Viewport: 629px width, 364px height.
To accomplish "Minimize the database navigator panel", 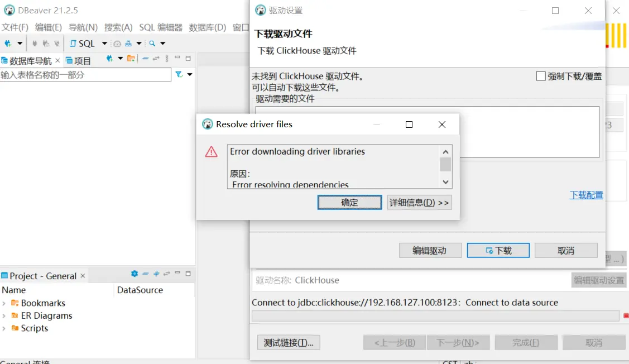I will (x=177, y=58).
